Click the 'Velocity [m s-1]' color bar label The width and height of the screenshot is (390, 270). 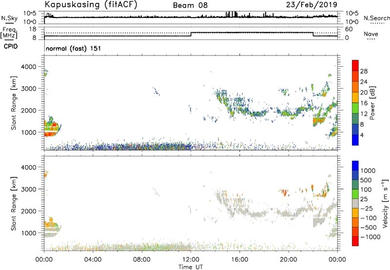point(385,203)
